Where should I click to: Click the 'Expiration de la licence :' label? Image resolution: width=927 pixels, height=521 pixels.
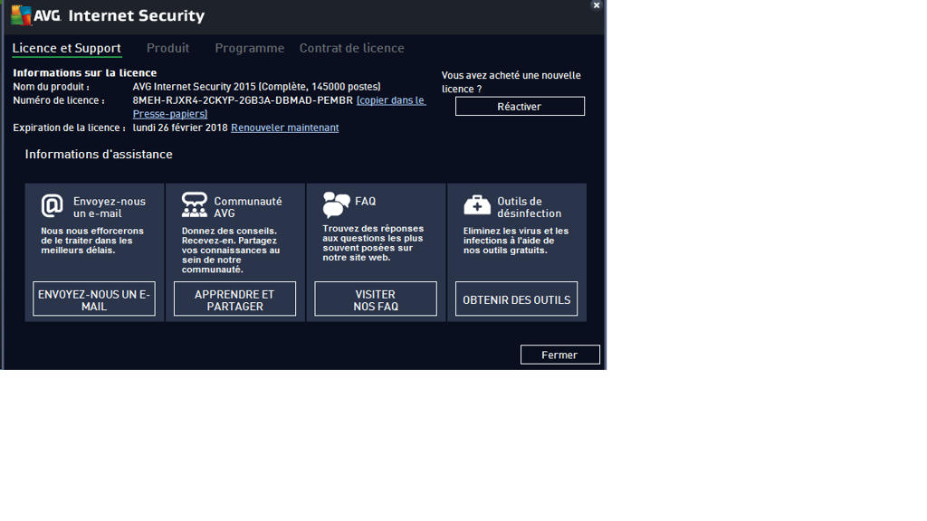[69, 128]
